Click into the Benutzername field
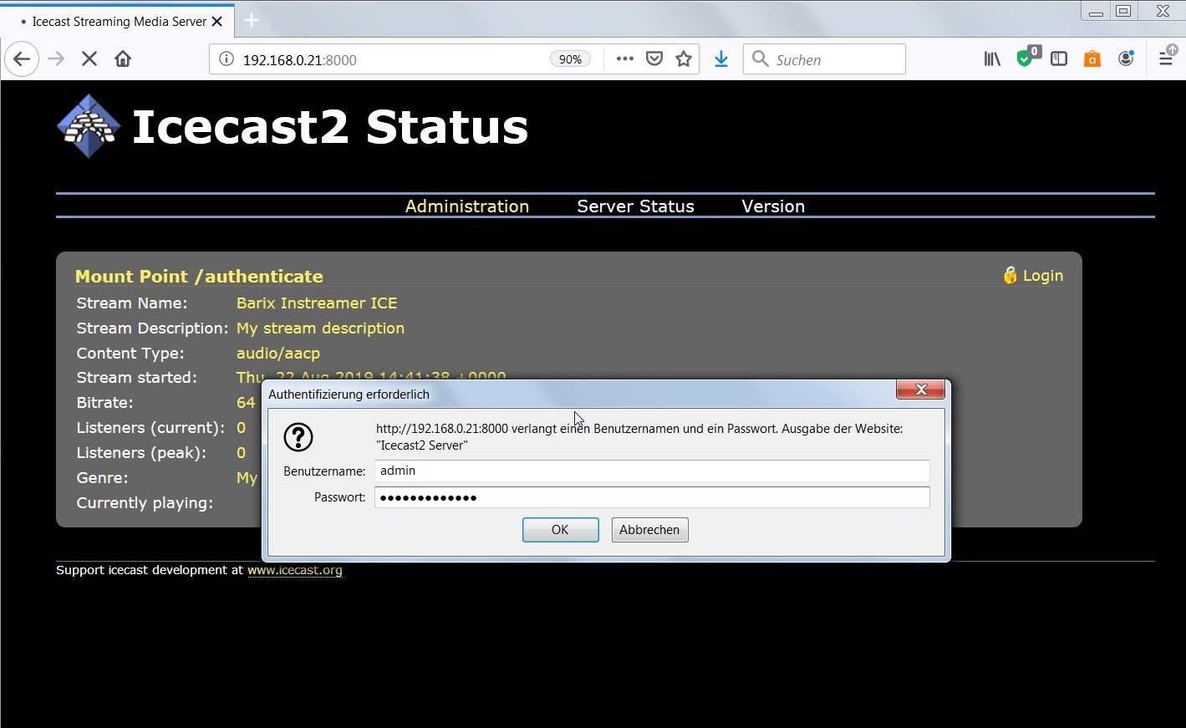The width and height of the screenshot is (1186, 728). pos(651,471)
